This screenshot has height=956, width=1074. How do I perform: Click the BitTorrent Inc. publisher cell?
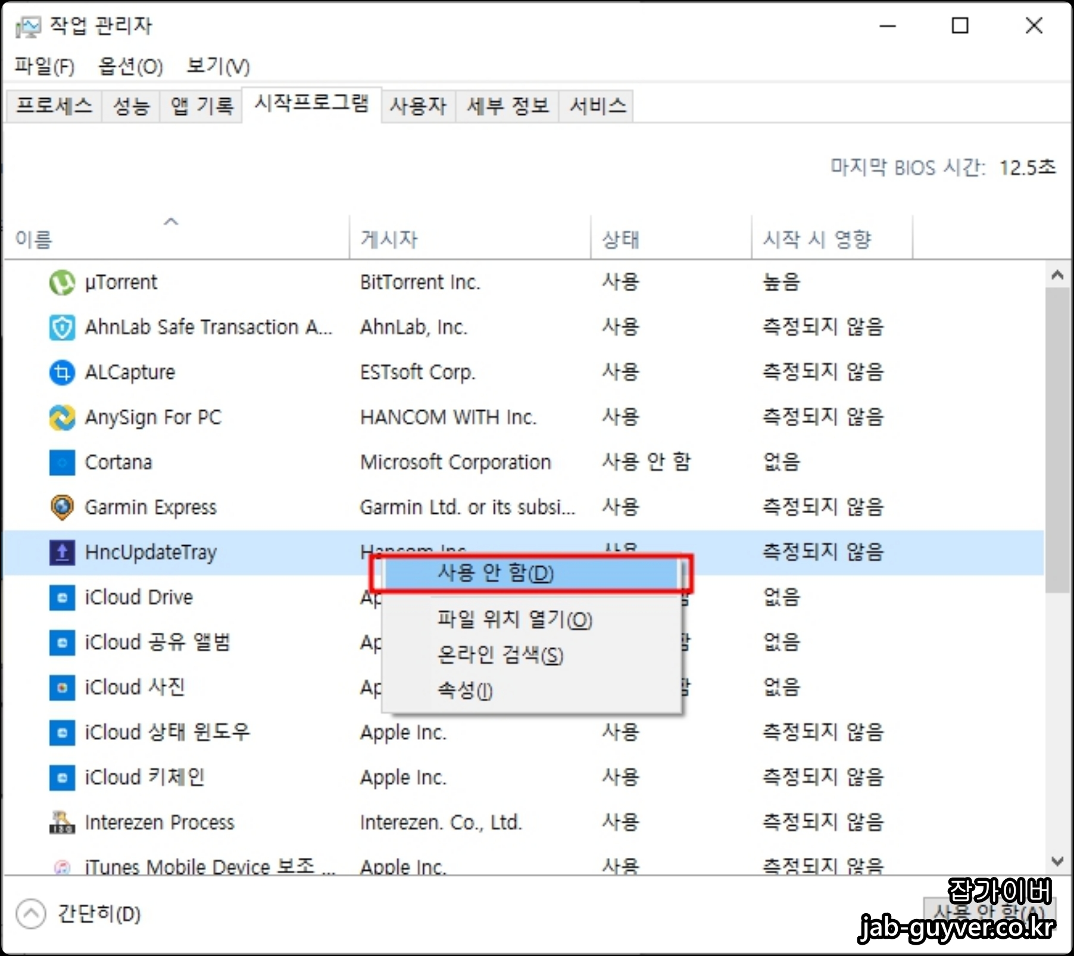(x=420, y=282)
